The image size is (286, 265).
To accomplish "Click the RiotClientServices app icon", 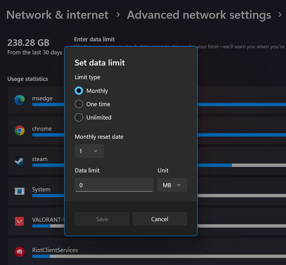I will tap(19, 252).
